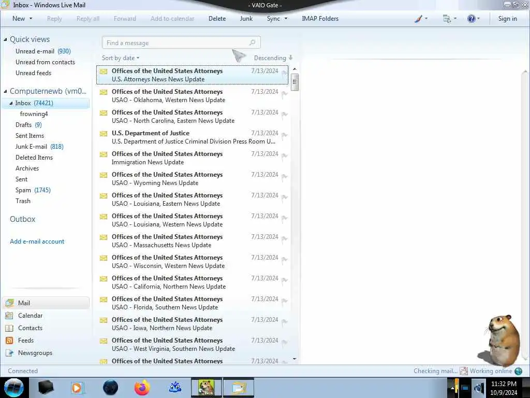Open the Outbox

coord(22,219)
